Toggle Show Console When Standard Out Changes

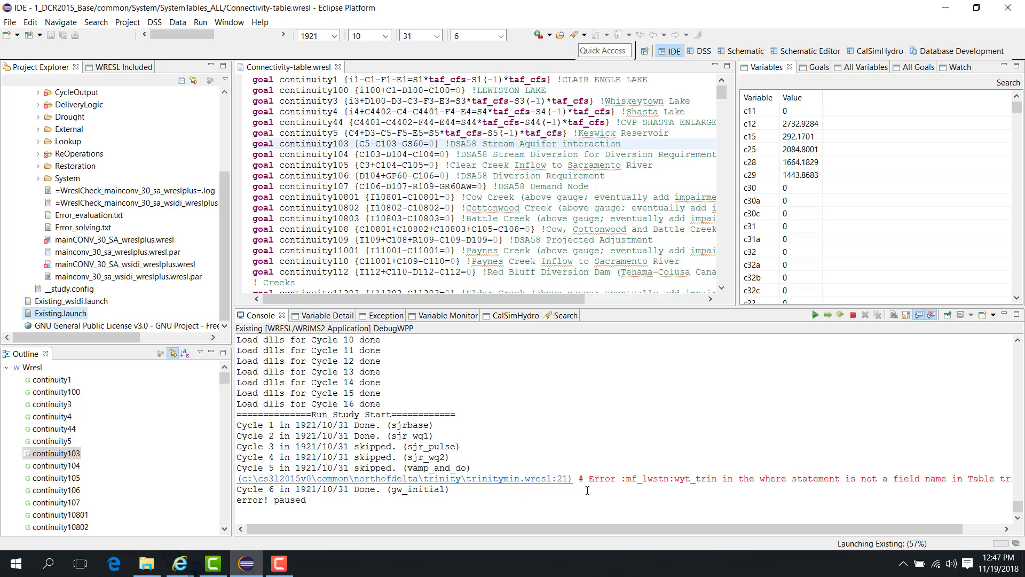point(918,315)
